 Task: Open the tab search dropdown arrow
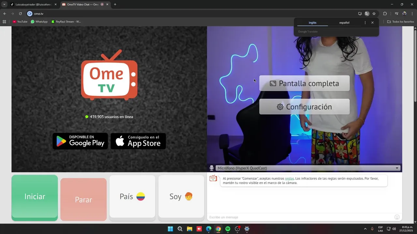click(x=4, y=5)
